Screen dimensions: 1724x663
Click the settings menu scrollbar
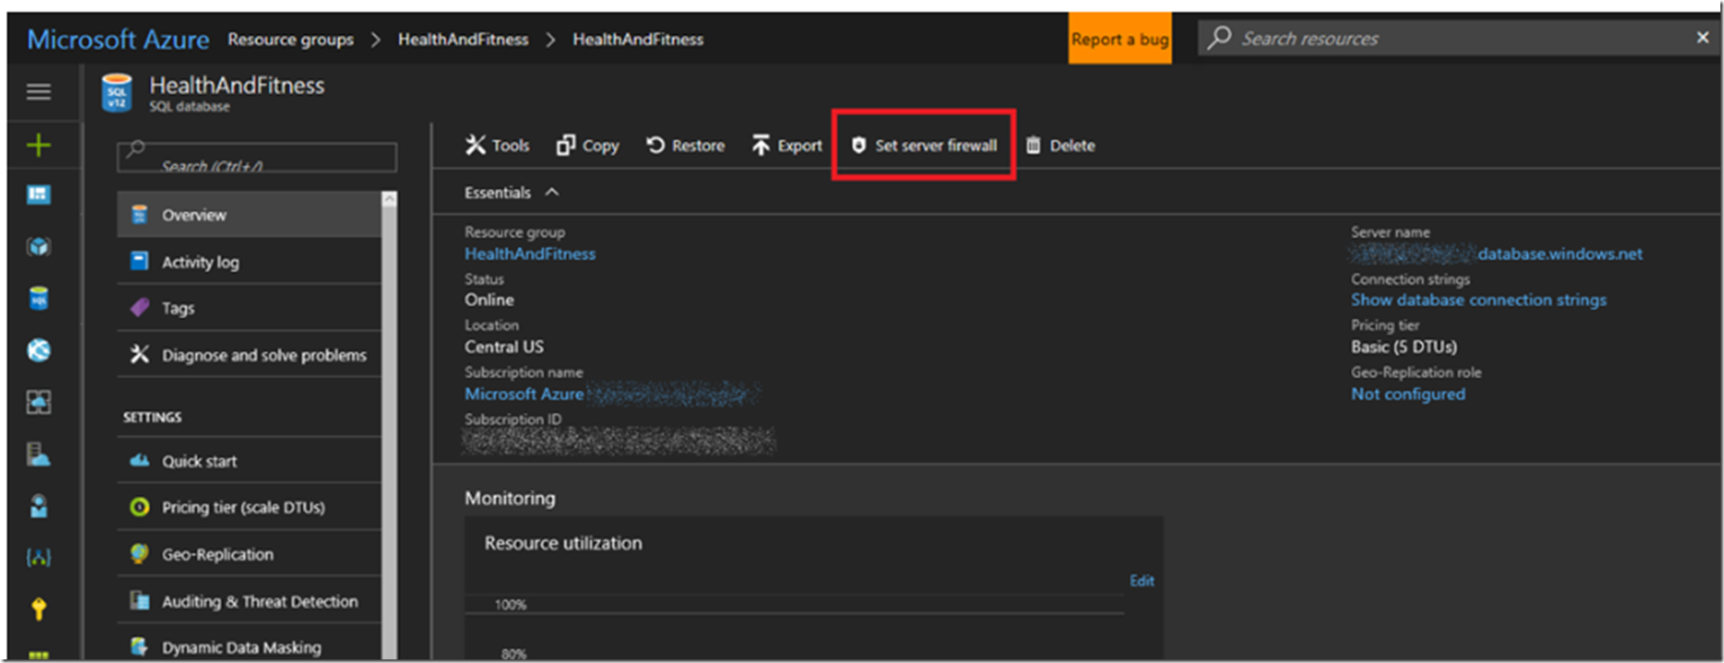pos(389,426)
